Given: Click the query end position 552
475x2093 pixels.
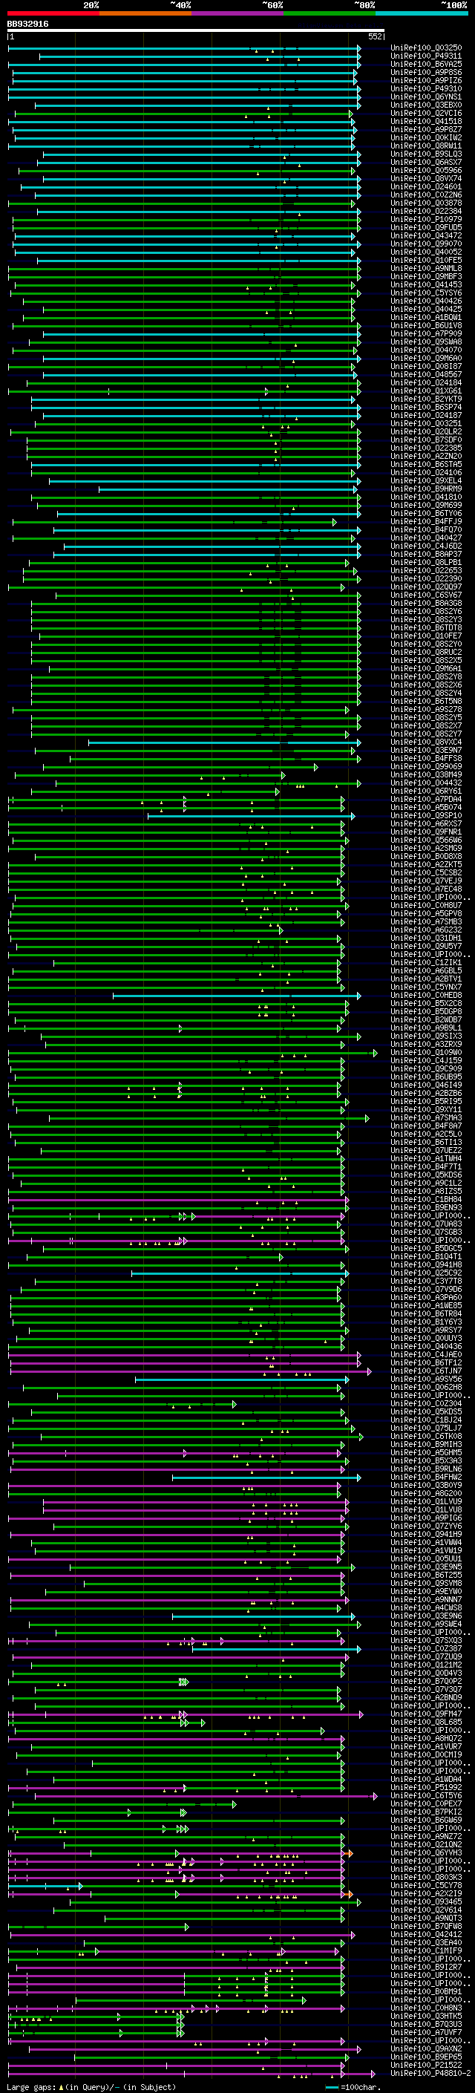Looking at the screenshot, I should point(375,36).
